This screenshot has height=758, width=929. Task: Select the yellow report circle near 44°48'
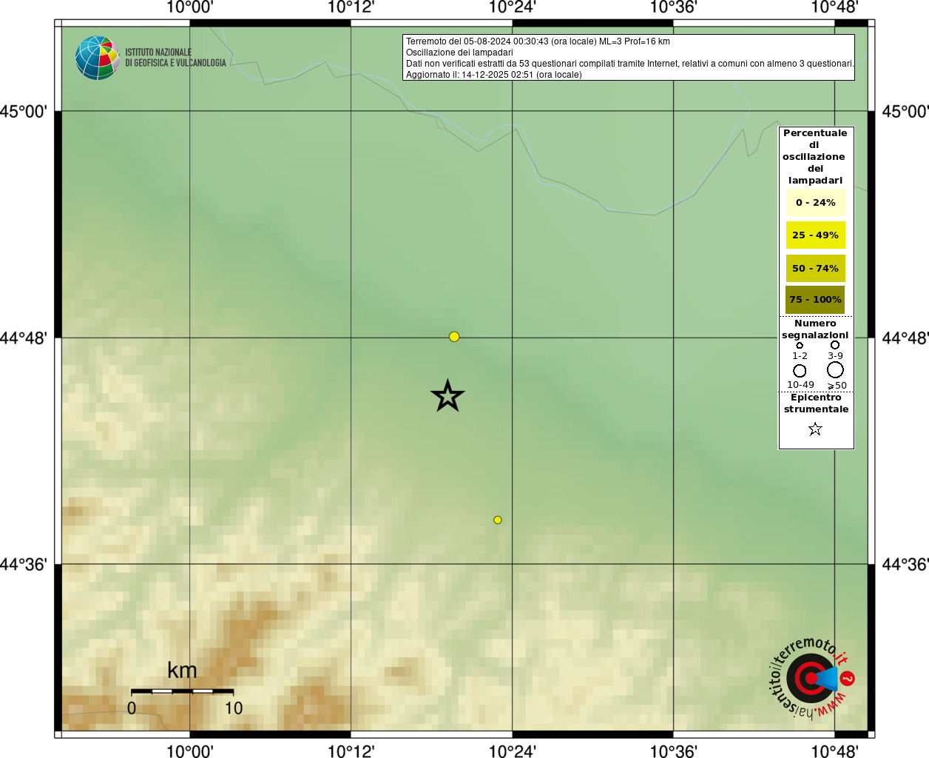pyautogui.click(x=454, y=337)
